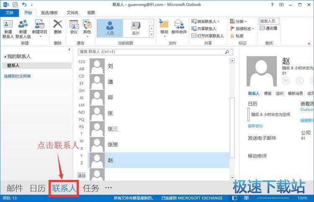Click the Search People (搜索人员) field

[269, 21]
